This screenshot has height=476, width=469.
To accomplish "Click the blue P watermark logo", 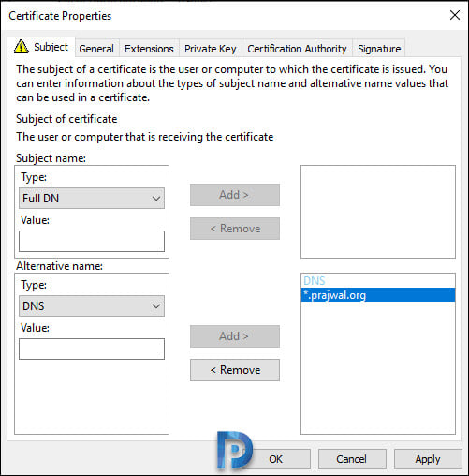I will click(235, 450).
